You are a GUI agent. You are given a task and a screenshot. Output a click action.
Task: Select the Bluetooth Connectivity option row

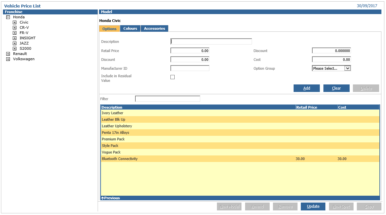tap(240, 159)
